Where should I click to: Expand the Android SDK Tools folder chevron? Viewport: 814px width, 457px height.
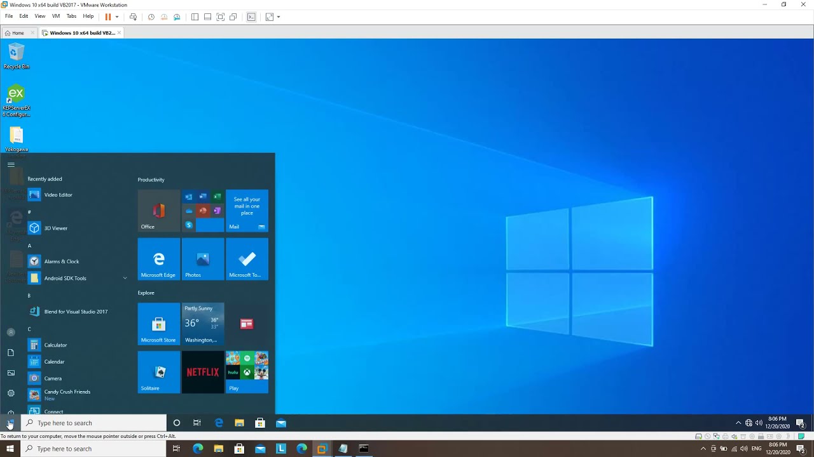click(x=125, y=278)
